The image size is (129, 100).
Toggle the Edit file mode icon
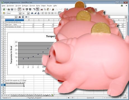19,9
